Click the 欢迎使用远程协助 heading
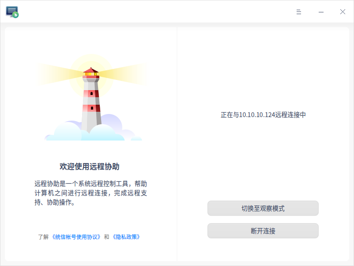 (x=90, y=167)
